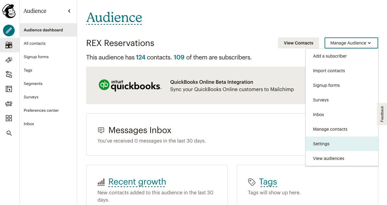This screenshot has width=387, height=205.
Task: Select View audiences menu entry
Action: pyautogui.click(x=329, y=158)
